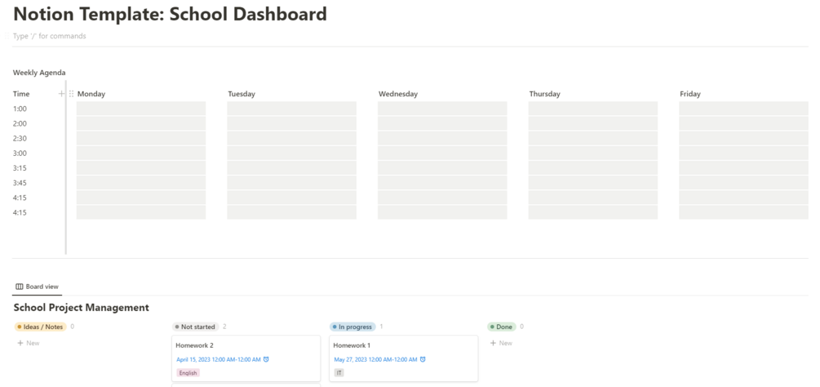Add new card under Ideas / Notes
The width and height of the screenshot is (820, 387).
point(29,343)
